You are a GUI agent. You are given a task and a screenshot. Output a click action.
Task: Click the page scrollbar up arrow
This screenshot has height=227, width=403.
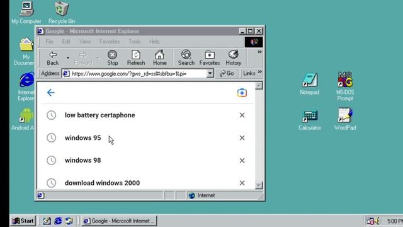click(259, 86)
